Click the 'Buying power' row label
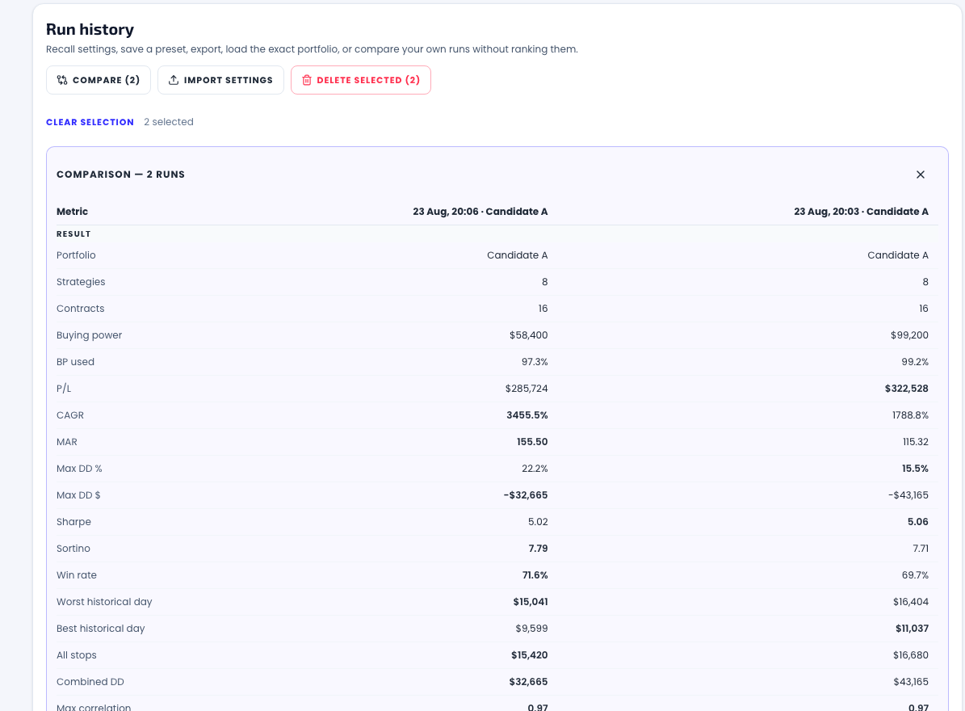965x711 pixels. tap(90, 334)
